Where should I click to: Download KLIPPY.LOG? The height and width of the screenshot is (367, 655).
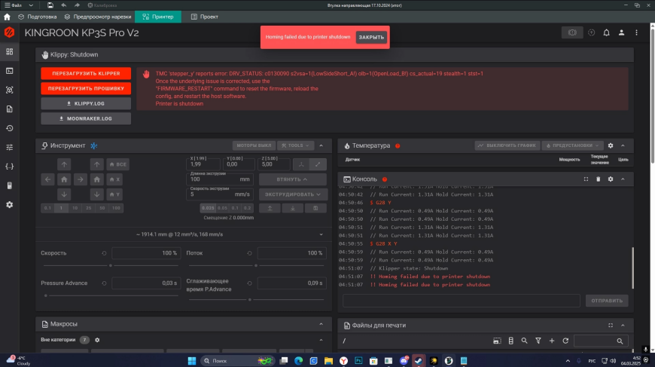86,104
